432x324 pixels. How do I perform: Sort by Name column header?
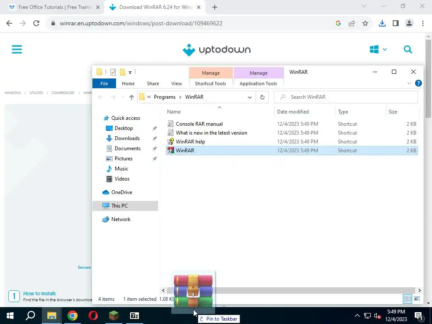pos(174,111)
